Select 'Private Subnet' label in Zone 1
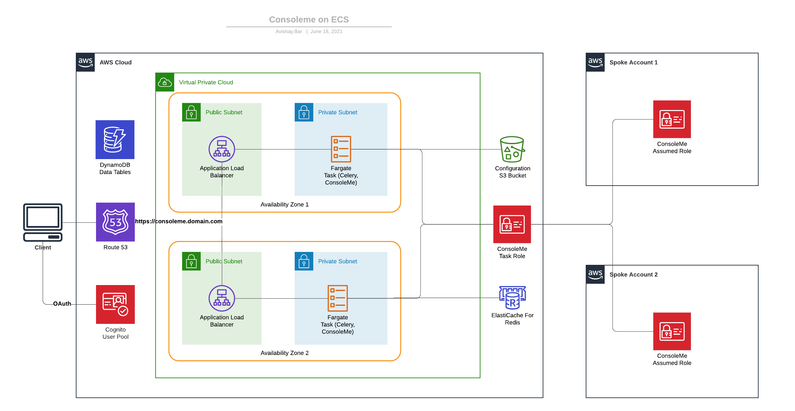Image resolution: width=795 pixels, height=411 pixels. 338,112
